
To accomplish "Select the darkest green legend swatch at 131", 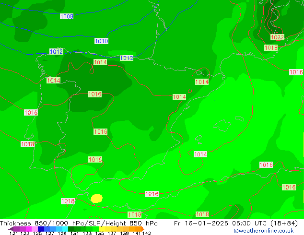I will [x=71, y=229].
